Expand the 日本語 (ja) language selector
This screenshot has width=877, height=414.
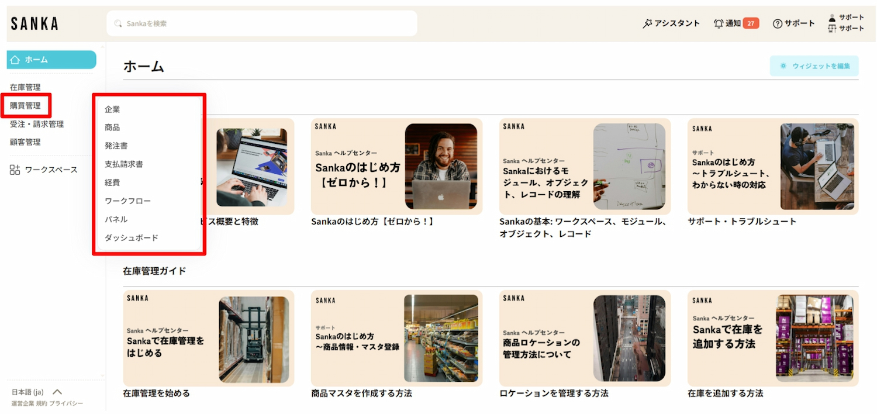[36, 392]
